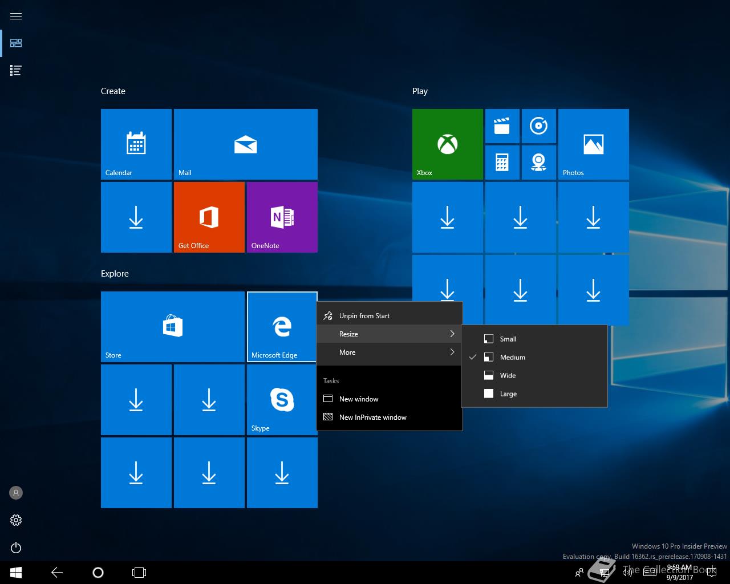Image resolution: width=730 pixels, height=584 pixels.
Task: Switch to the pinned tiles view
Action: tap(16, 43)
